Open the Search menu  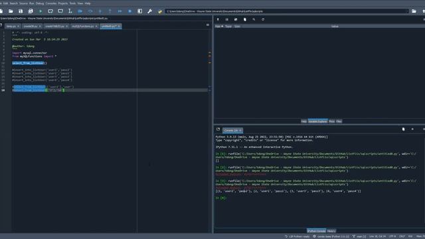pos(13,3)
